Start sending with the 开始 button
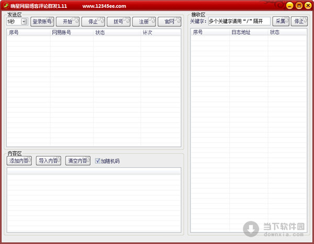 coord(68,21)
